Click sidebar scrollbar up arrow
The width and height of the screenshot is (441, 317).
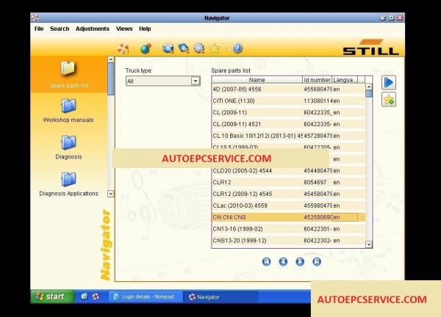pos(111,59)
